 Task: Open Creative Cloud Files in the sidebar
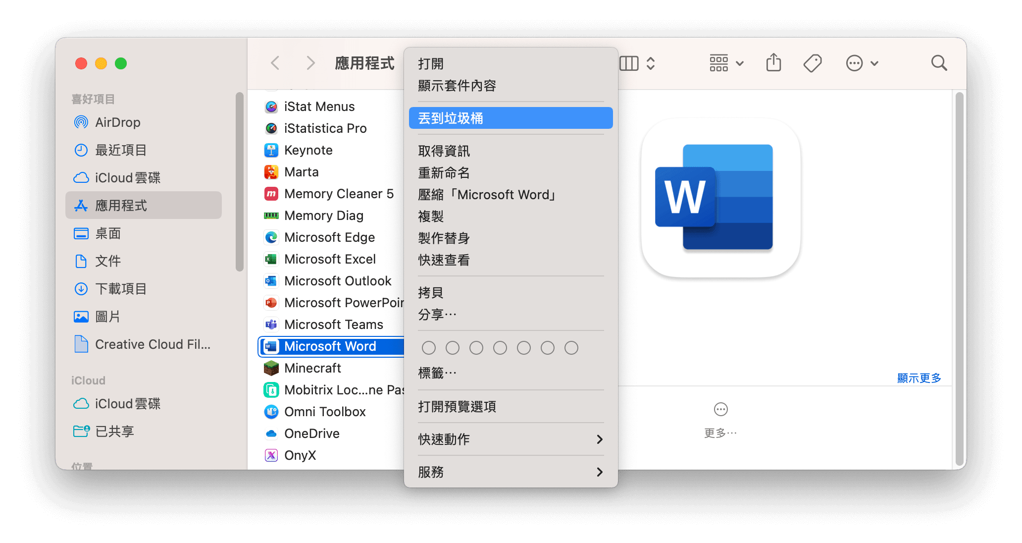pos(144,344)
